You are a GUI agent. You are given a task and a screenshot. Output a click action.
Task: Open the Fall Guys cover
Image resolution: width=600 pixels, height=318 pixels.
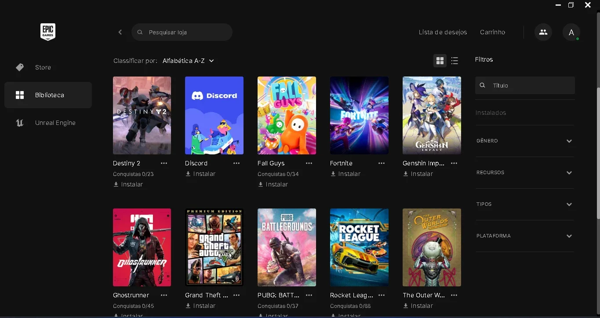tap(287, 115)
